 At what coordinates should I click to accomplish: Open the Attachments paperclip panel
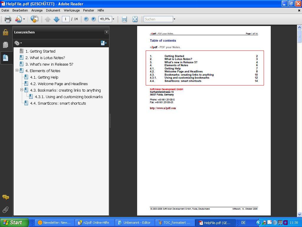6,210
